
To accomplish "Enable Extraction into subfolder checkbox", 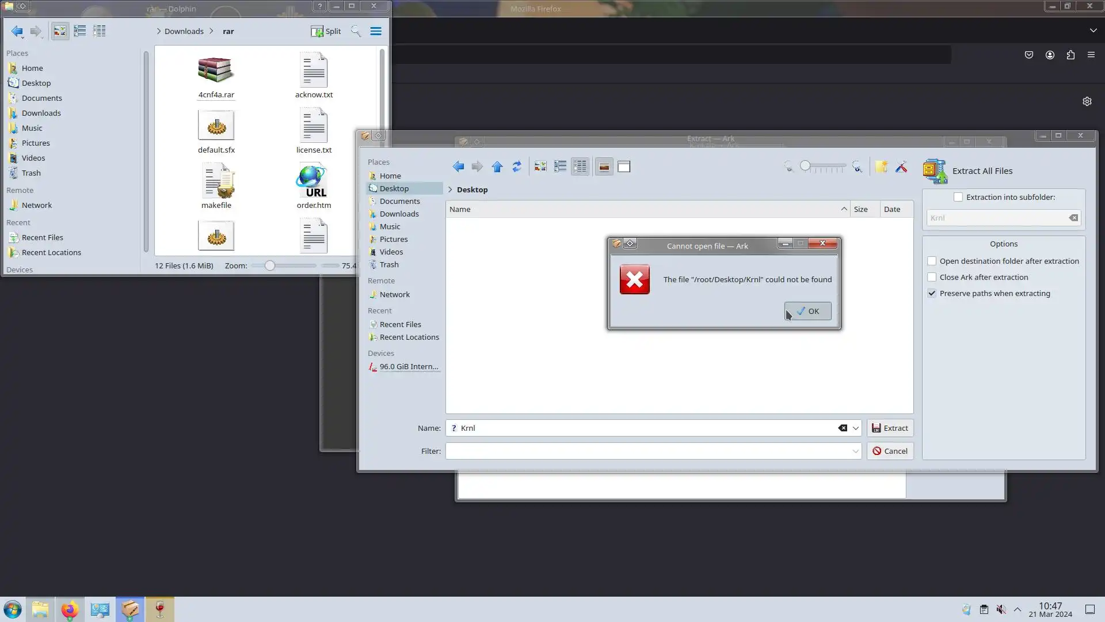I will click(958, 197).
